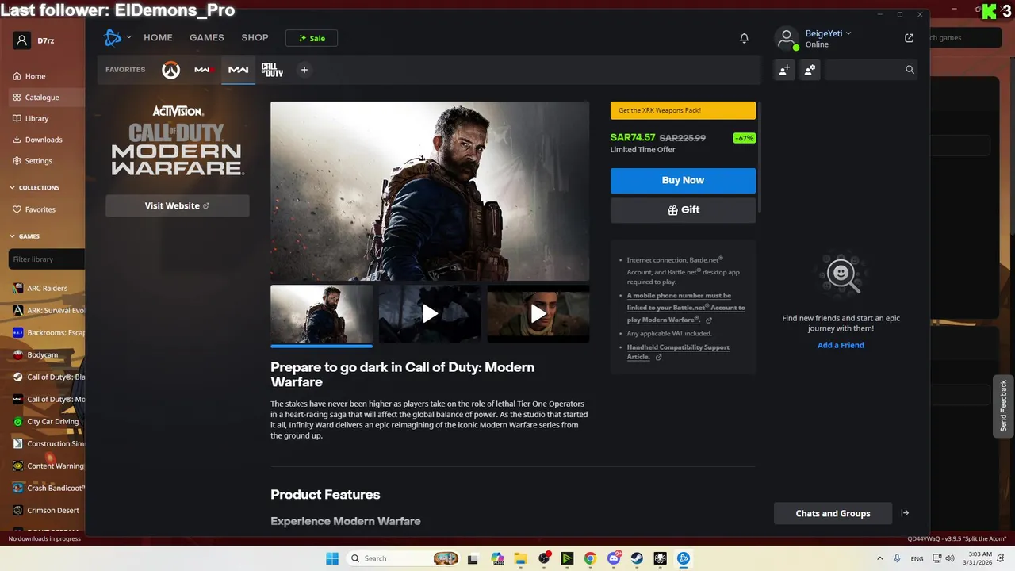Click the Visit Website button

[x=178, y=205]
